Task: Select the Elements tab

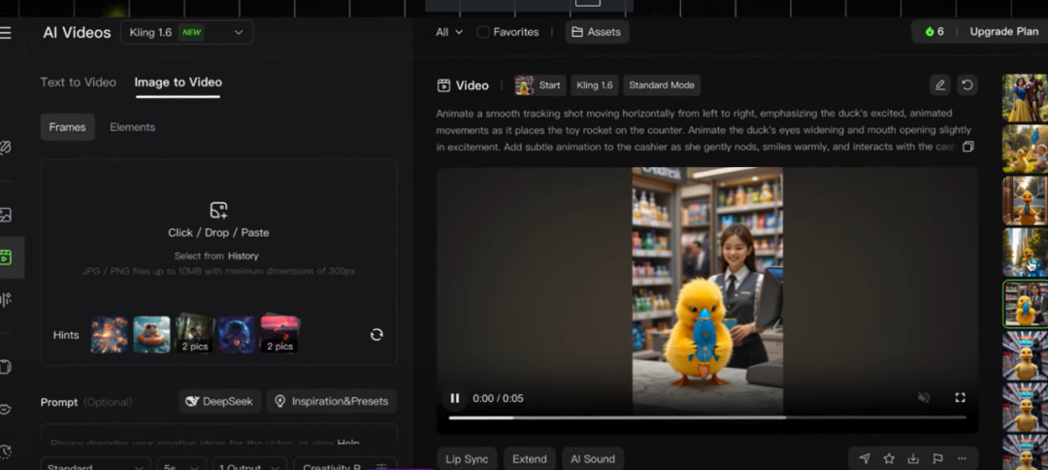Action: (132, 127)
